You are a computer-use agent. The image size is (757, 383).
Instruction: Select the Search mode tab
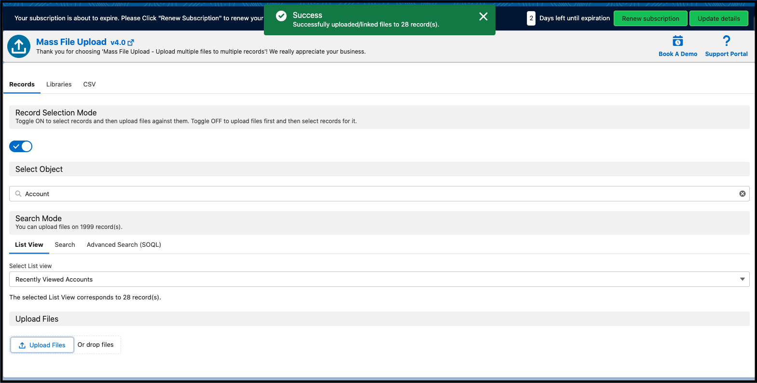coord(65,245)
